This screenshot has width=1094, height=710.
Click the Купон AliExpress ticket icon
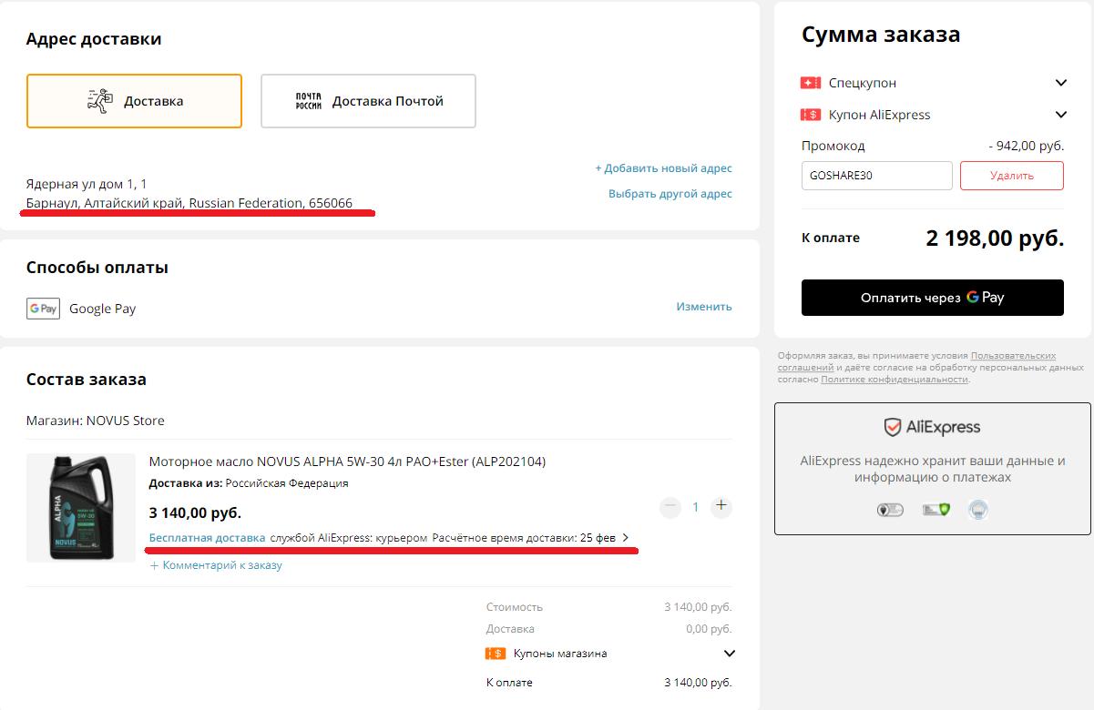point(811,115)
